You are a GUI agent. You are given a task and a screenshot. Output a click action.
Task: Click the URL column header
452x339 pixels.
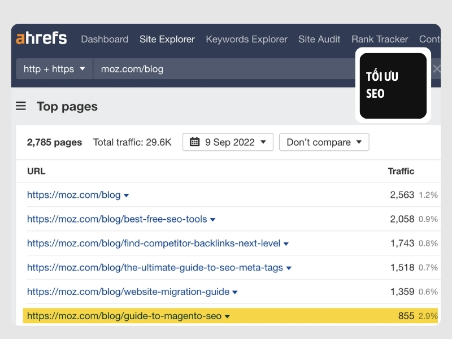coord(36,171)
